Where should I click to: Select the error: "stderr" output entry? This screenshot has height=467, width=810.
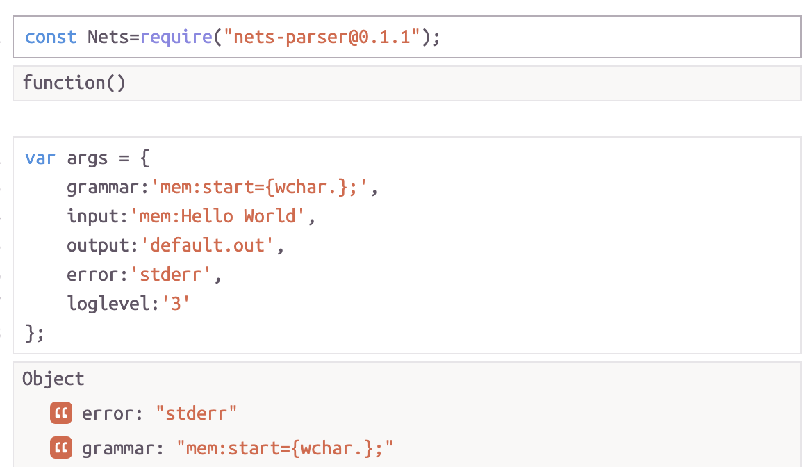(x=159, y=413)
